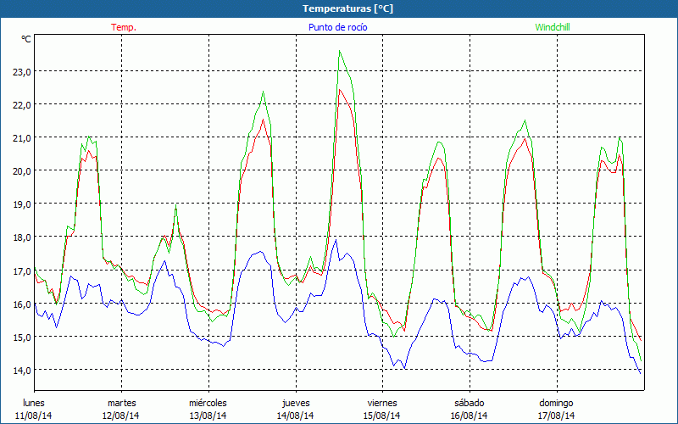Click the °C unit label on the y-axis
Viewport: 678px width, 424px height.
(25, 39)
